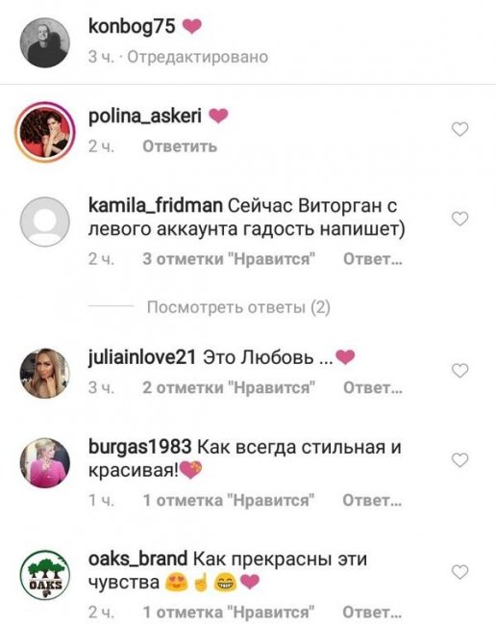Open konbog75's profile picture
The height and width of the screenshot is (626, 496).
pos(45,42)
